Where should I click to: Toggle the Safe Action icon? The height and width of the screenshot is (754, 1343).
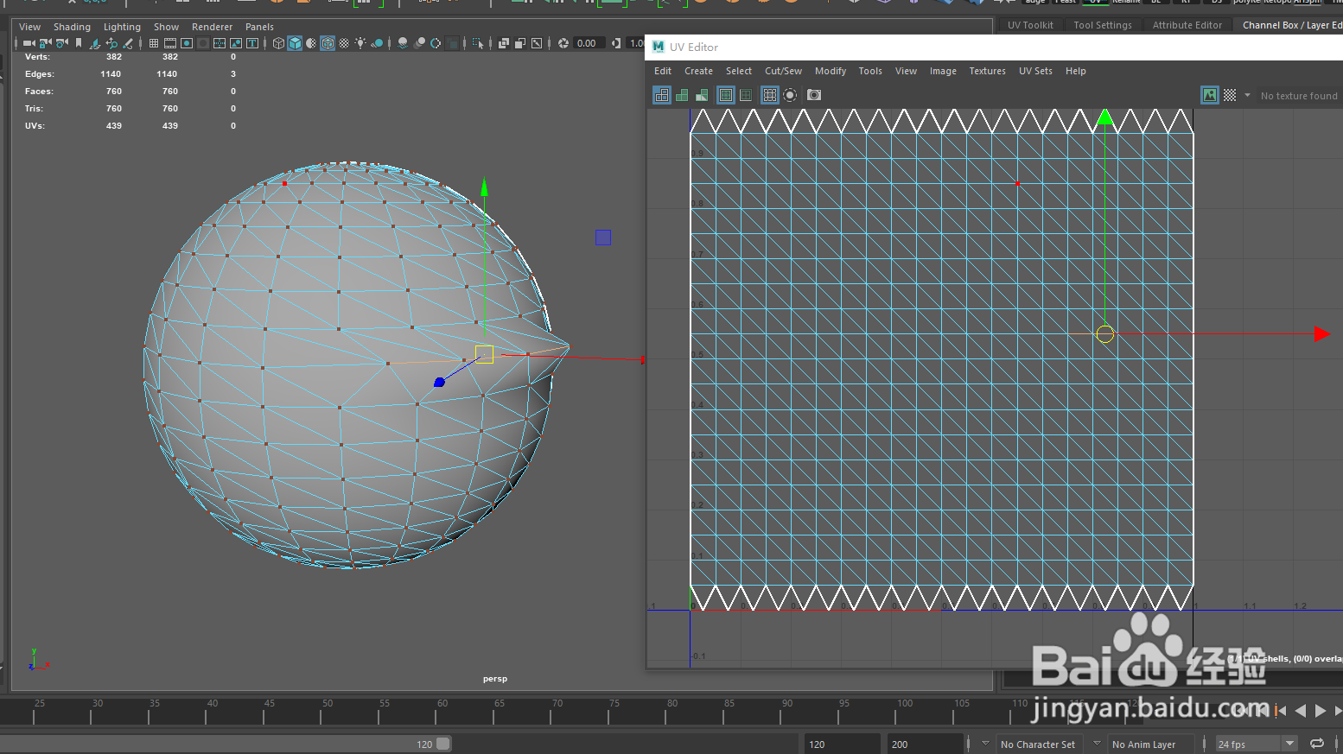pos(236,43)
